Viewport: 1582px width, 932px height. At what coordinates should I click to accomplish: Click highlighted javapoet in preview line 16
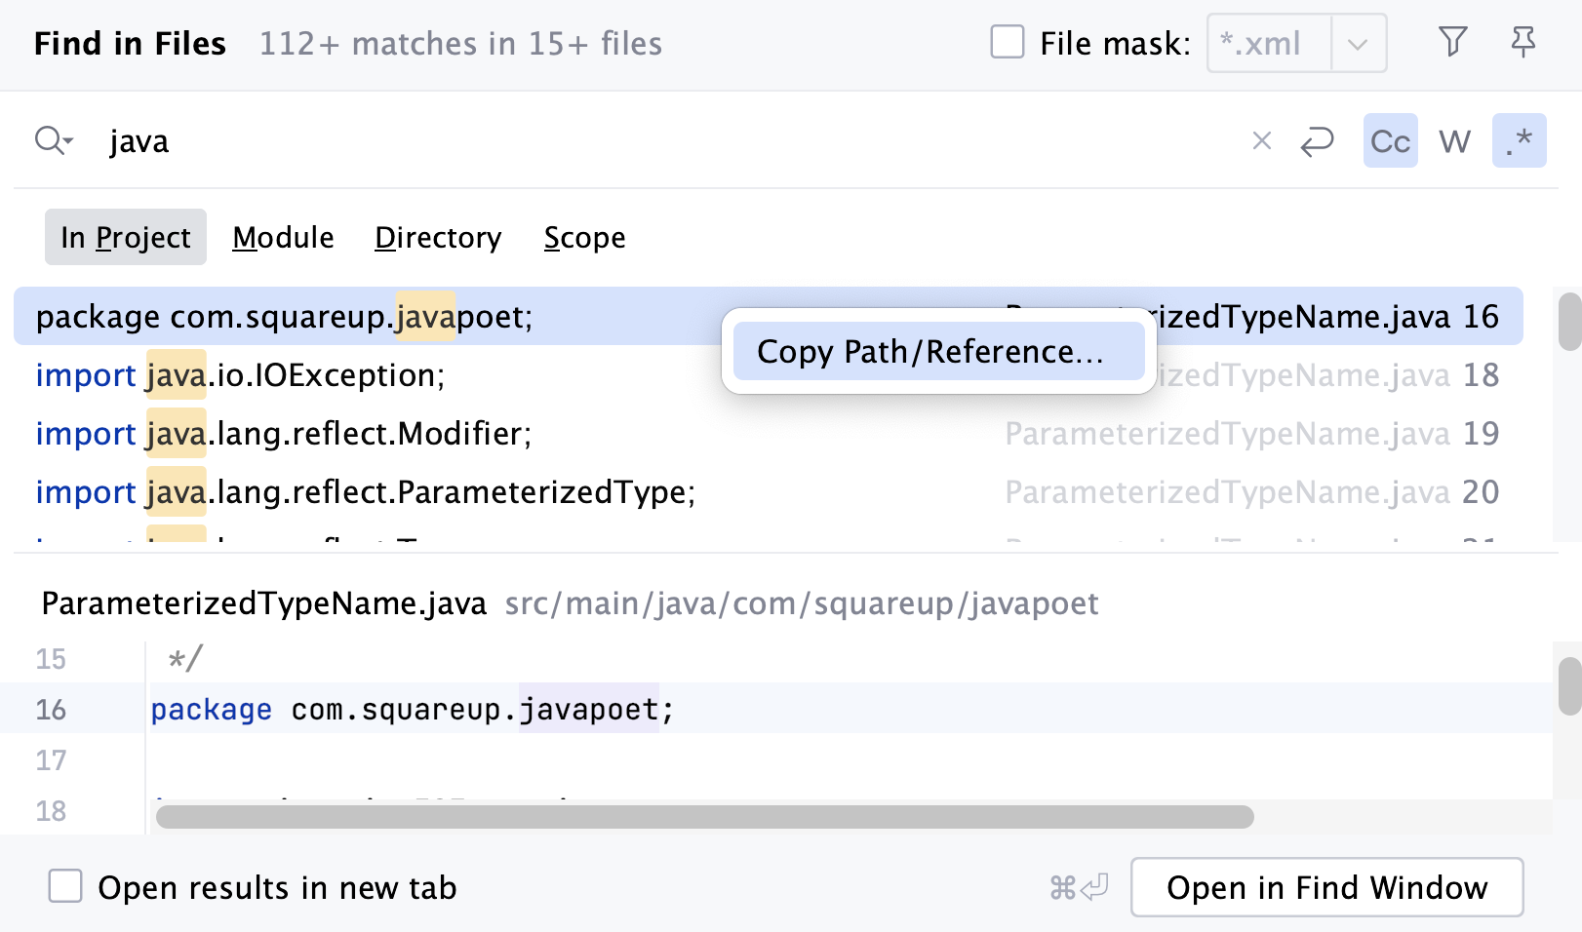point(589,709)
